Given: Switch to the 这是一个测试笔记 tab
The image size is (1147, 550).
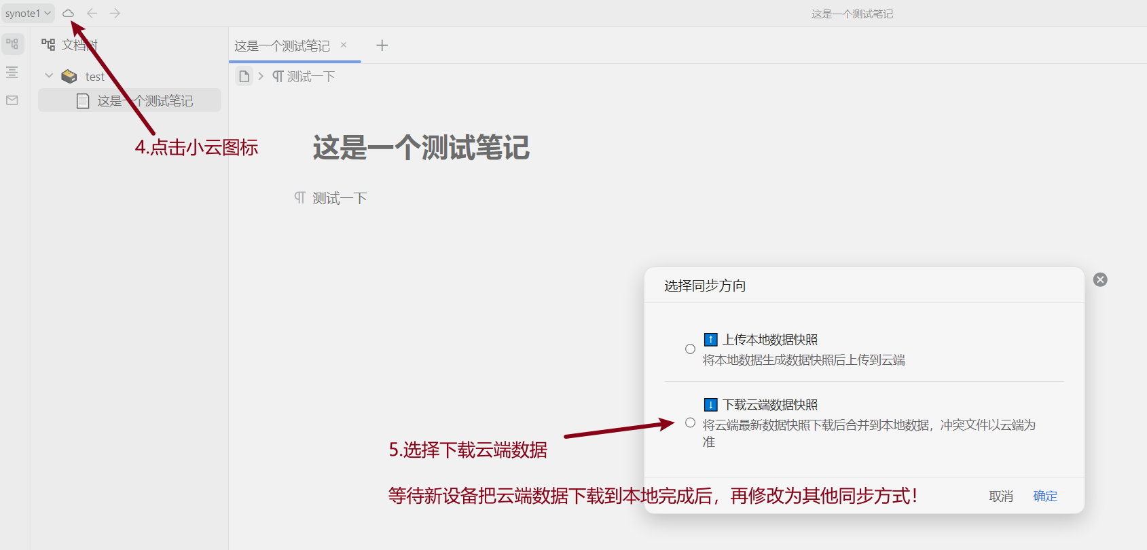Looking at the screenshot, I should [282, 46].
